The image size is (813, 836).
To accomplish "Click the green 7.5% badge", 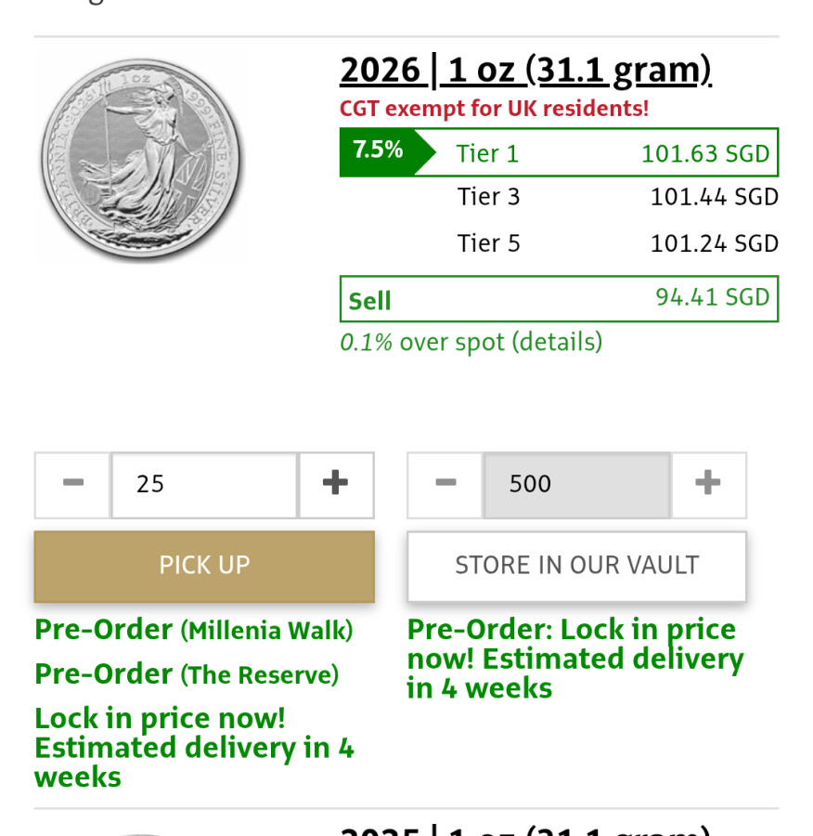I will 378,150.
